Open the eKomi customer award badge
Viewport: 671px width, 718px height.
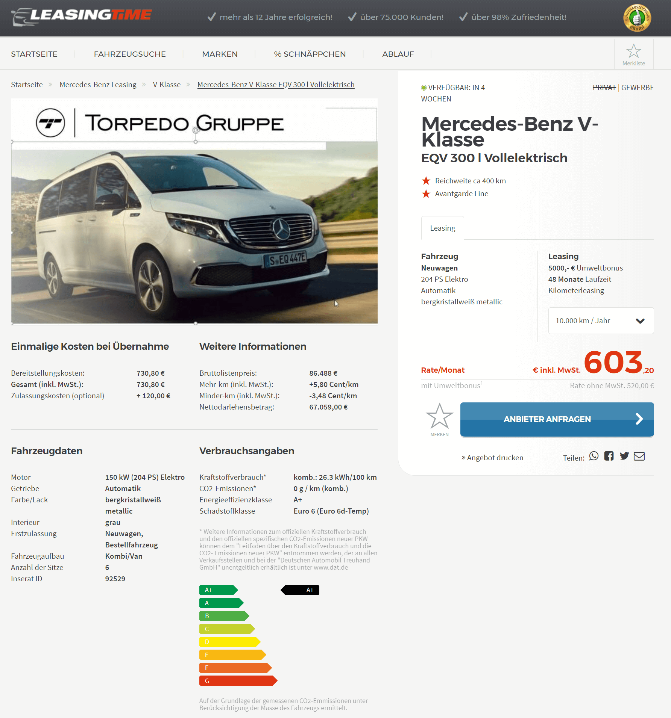[637, 18]
